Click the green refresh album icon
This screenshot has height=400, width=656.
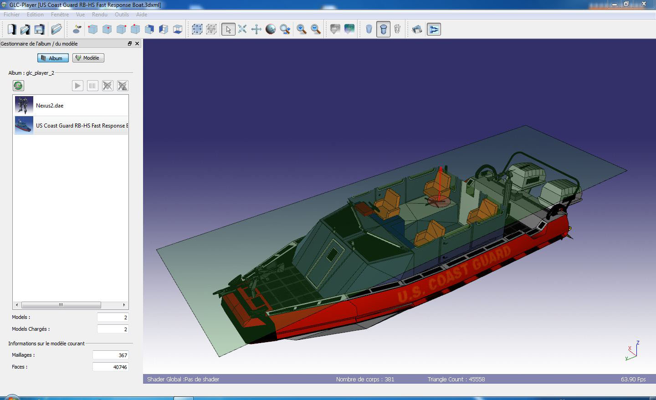18,86
